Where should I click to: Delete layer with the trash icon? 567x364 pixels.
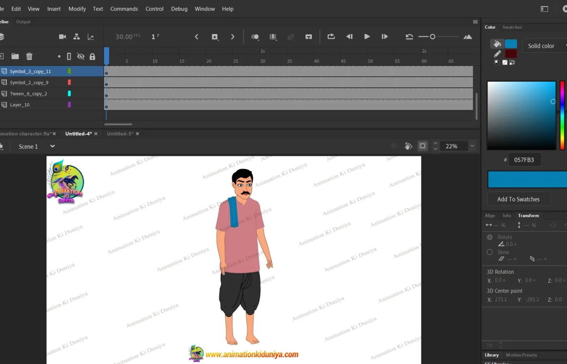[x=29, y=56]
